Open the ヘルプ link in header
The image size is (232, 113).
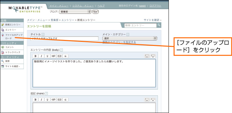click(101, 6)
